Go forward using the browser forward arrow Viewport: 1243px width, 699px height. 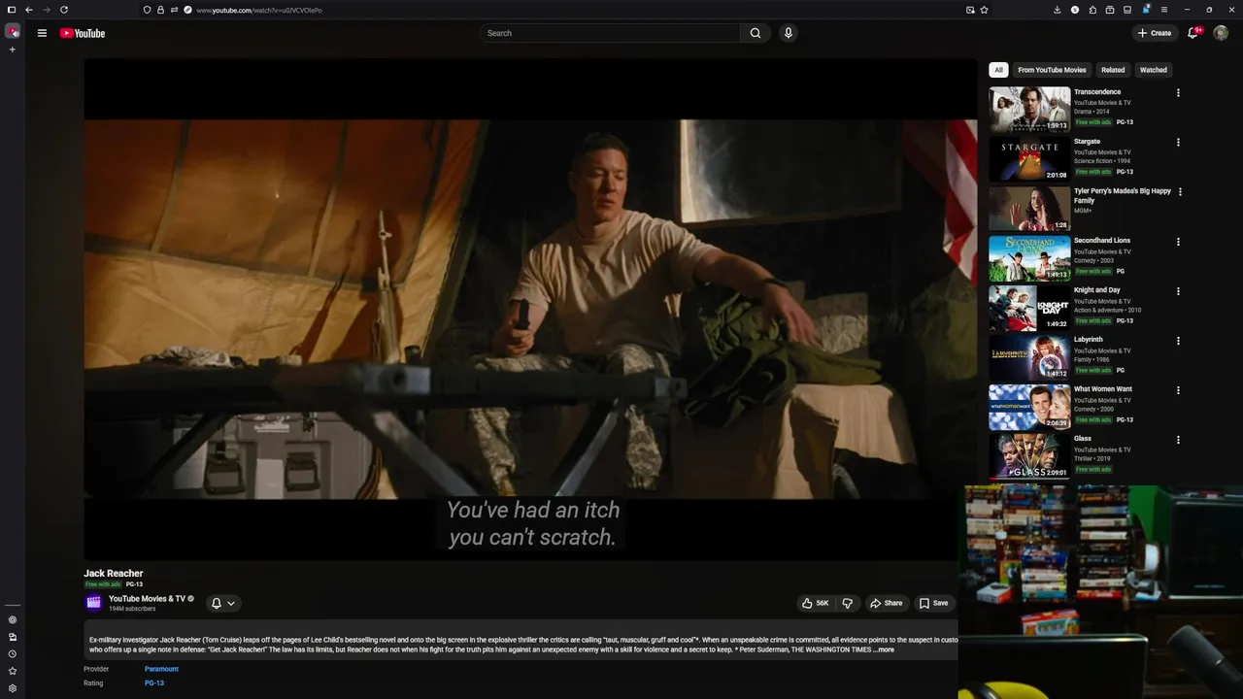point(47,10)
